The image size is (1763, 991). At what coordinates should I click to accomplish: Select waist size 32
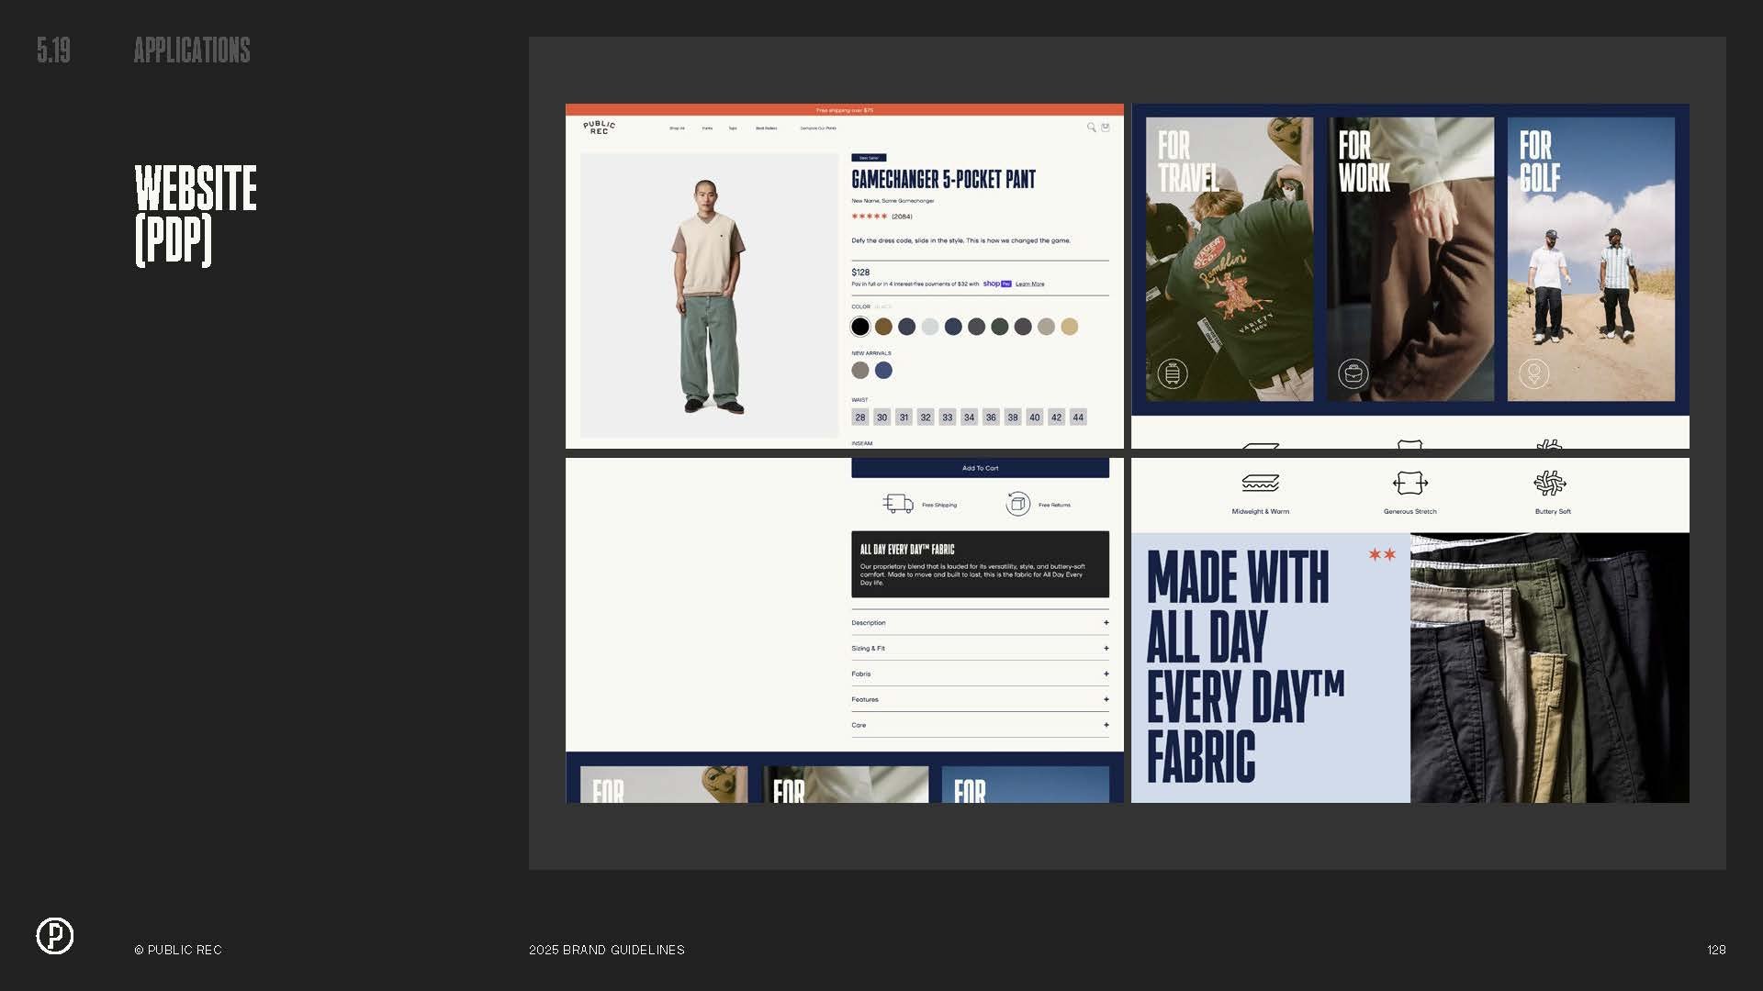926,418
